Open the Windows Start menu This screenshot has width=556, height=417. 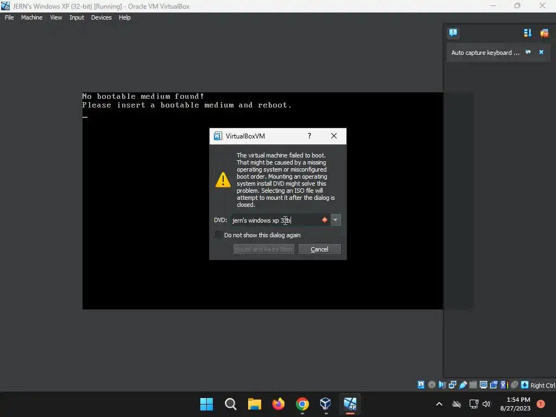pyautogui.click(x=206, y=404)
